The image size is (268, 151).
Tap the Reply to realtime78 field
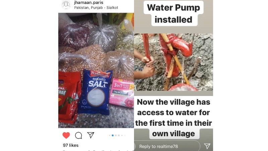(167, 146)
